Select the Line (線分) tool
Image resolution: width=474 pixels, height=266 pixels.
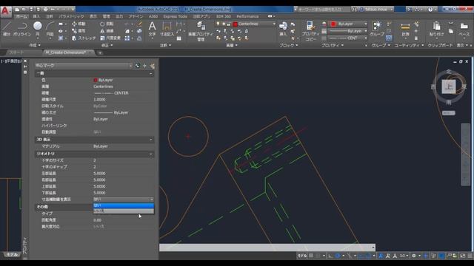pyautogui.click(x=7, y=29)
